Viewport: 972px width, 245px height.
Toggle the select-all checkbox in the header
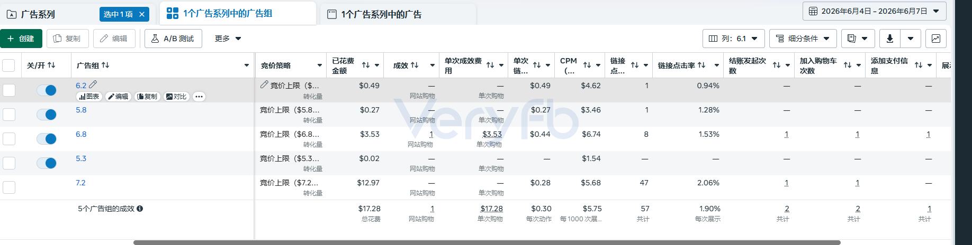8,65
